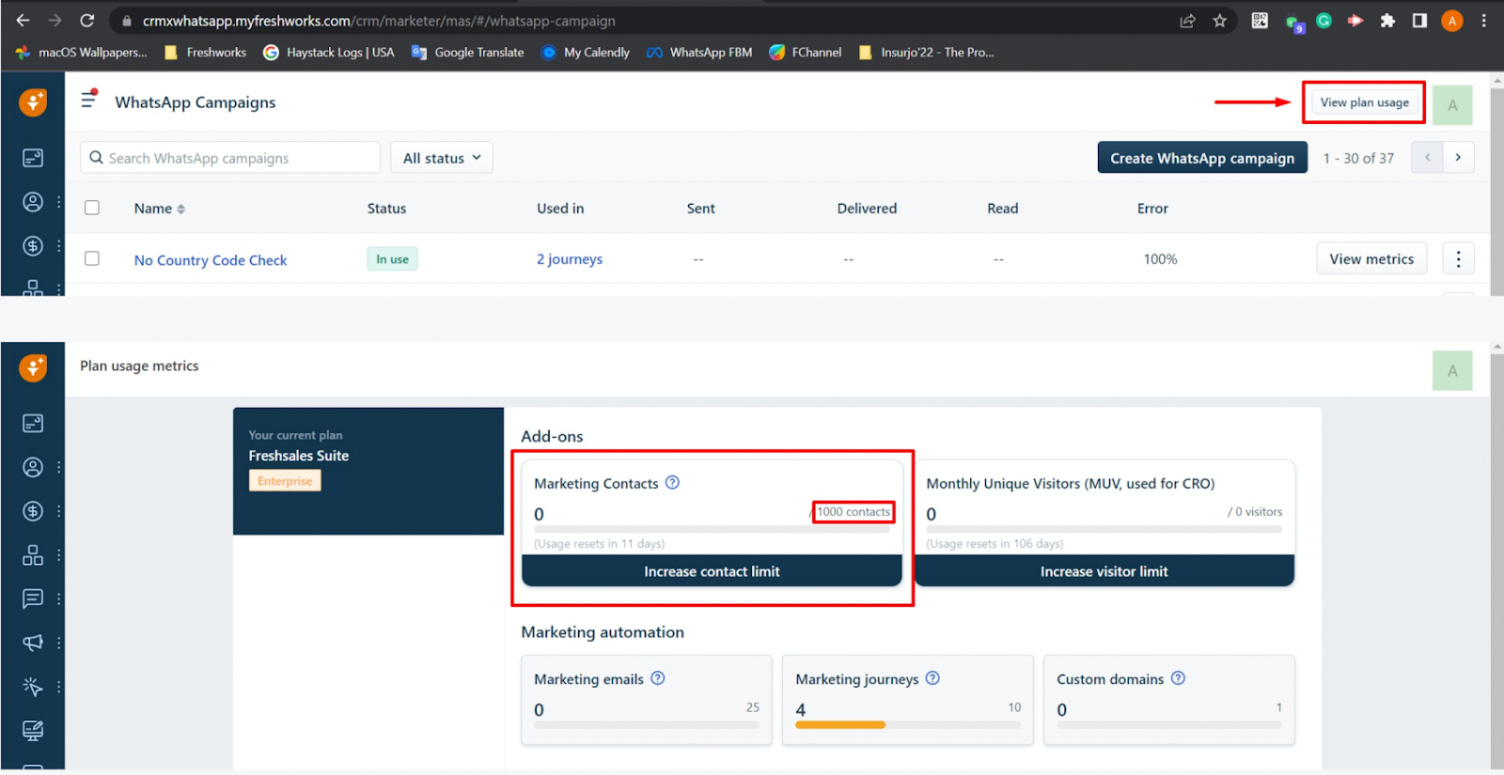Screen dimensions: 1504x775
Task: Bookmark this page with the star icon
Action: tap(1220, 21)
